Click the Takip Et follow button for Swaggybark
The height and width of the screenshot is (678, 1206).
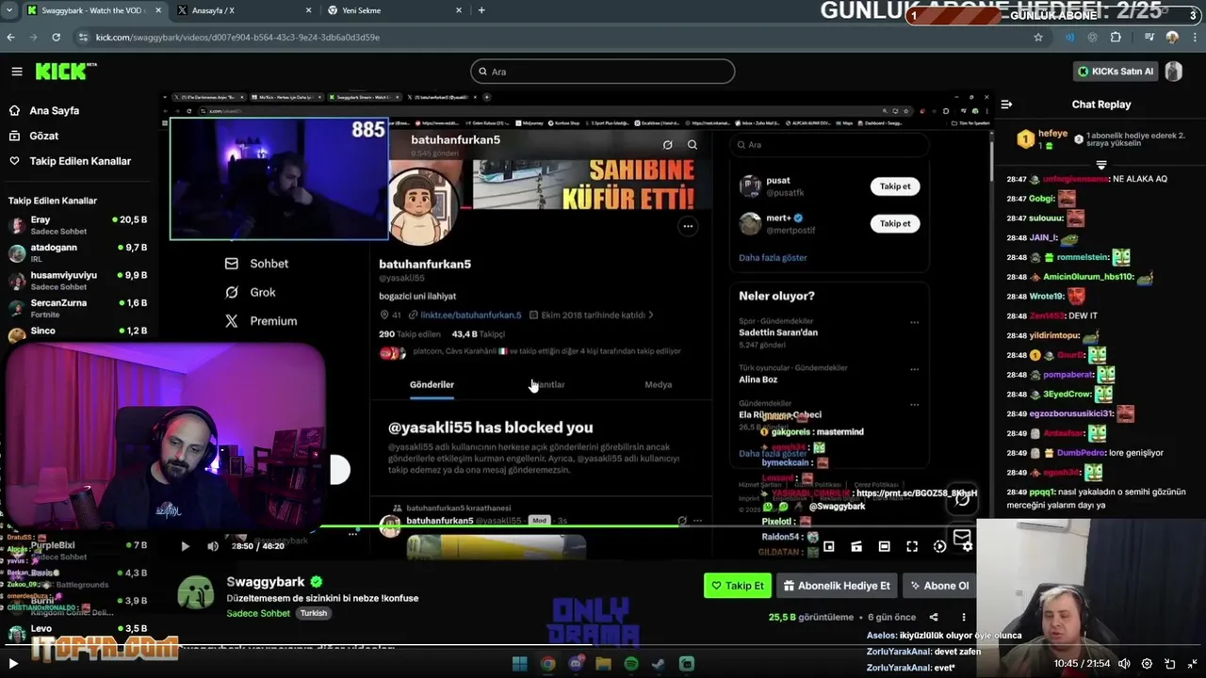tap(737, 586)
